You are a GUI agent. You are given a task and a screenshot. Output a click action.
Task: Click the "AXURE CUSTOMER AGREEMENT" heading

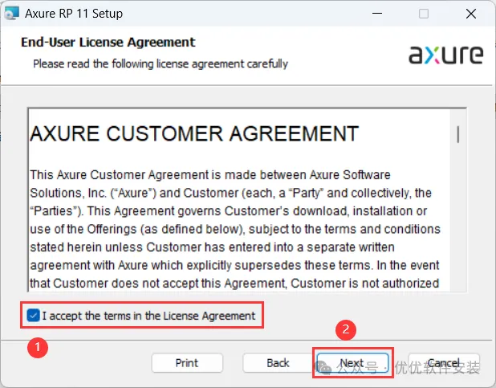[x=194, y=133]
